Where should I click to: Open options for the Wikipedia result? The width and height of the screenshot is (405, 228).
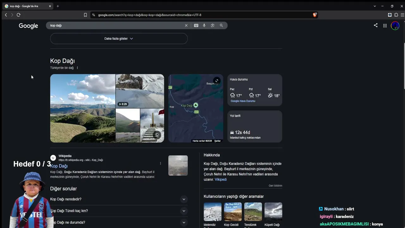(160, 163)
